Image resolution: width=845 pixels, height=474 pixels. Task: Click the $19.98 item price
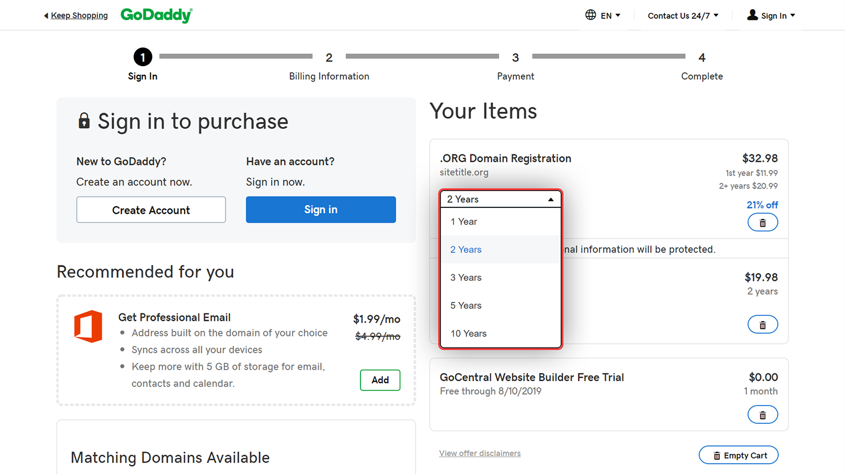761,277
